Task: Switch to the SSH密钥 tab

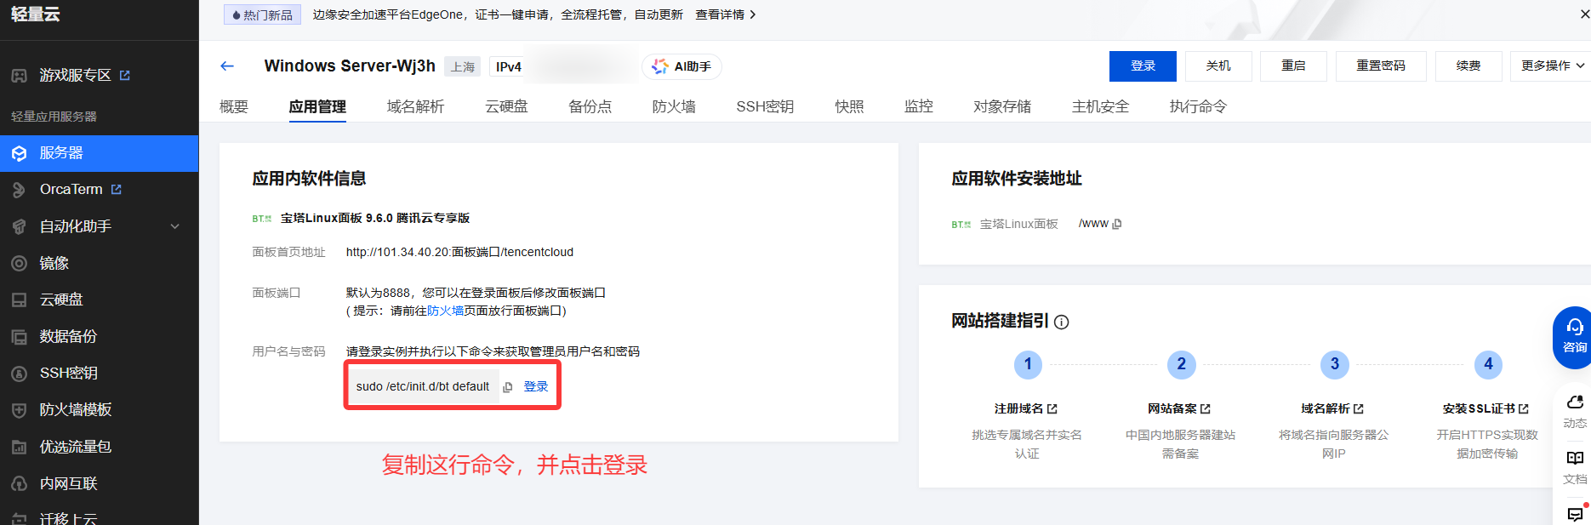Action: point(765,106)
